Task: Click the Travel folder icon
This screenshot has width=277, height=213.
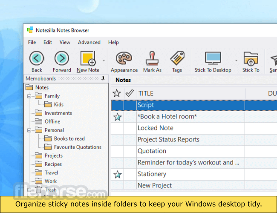Action: point(38,173)
